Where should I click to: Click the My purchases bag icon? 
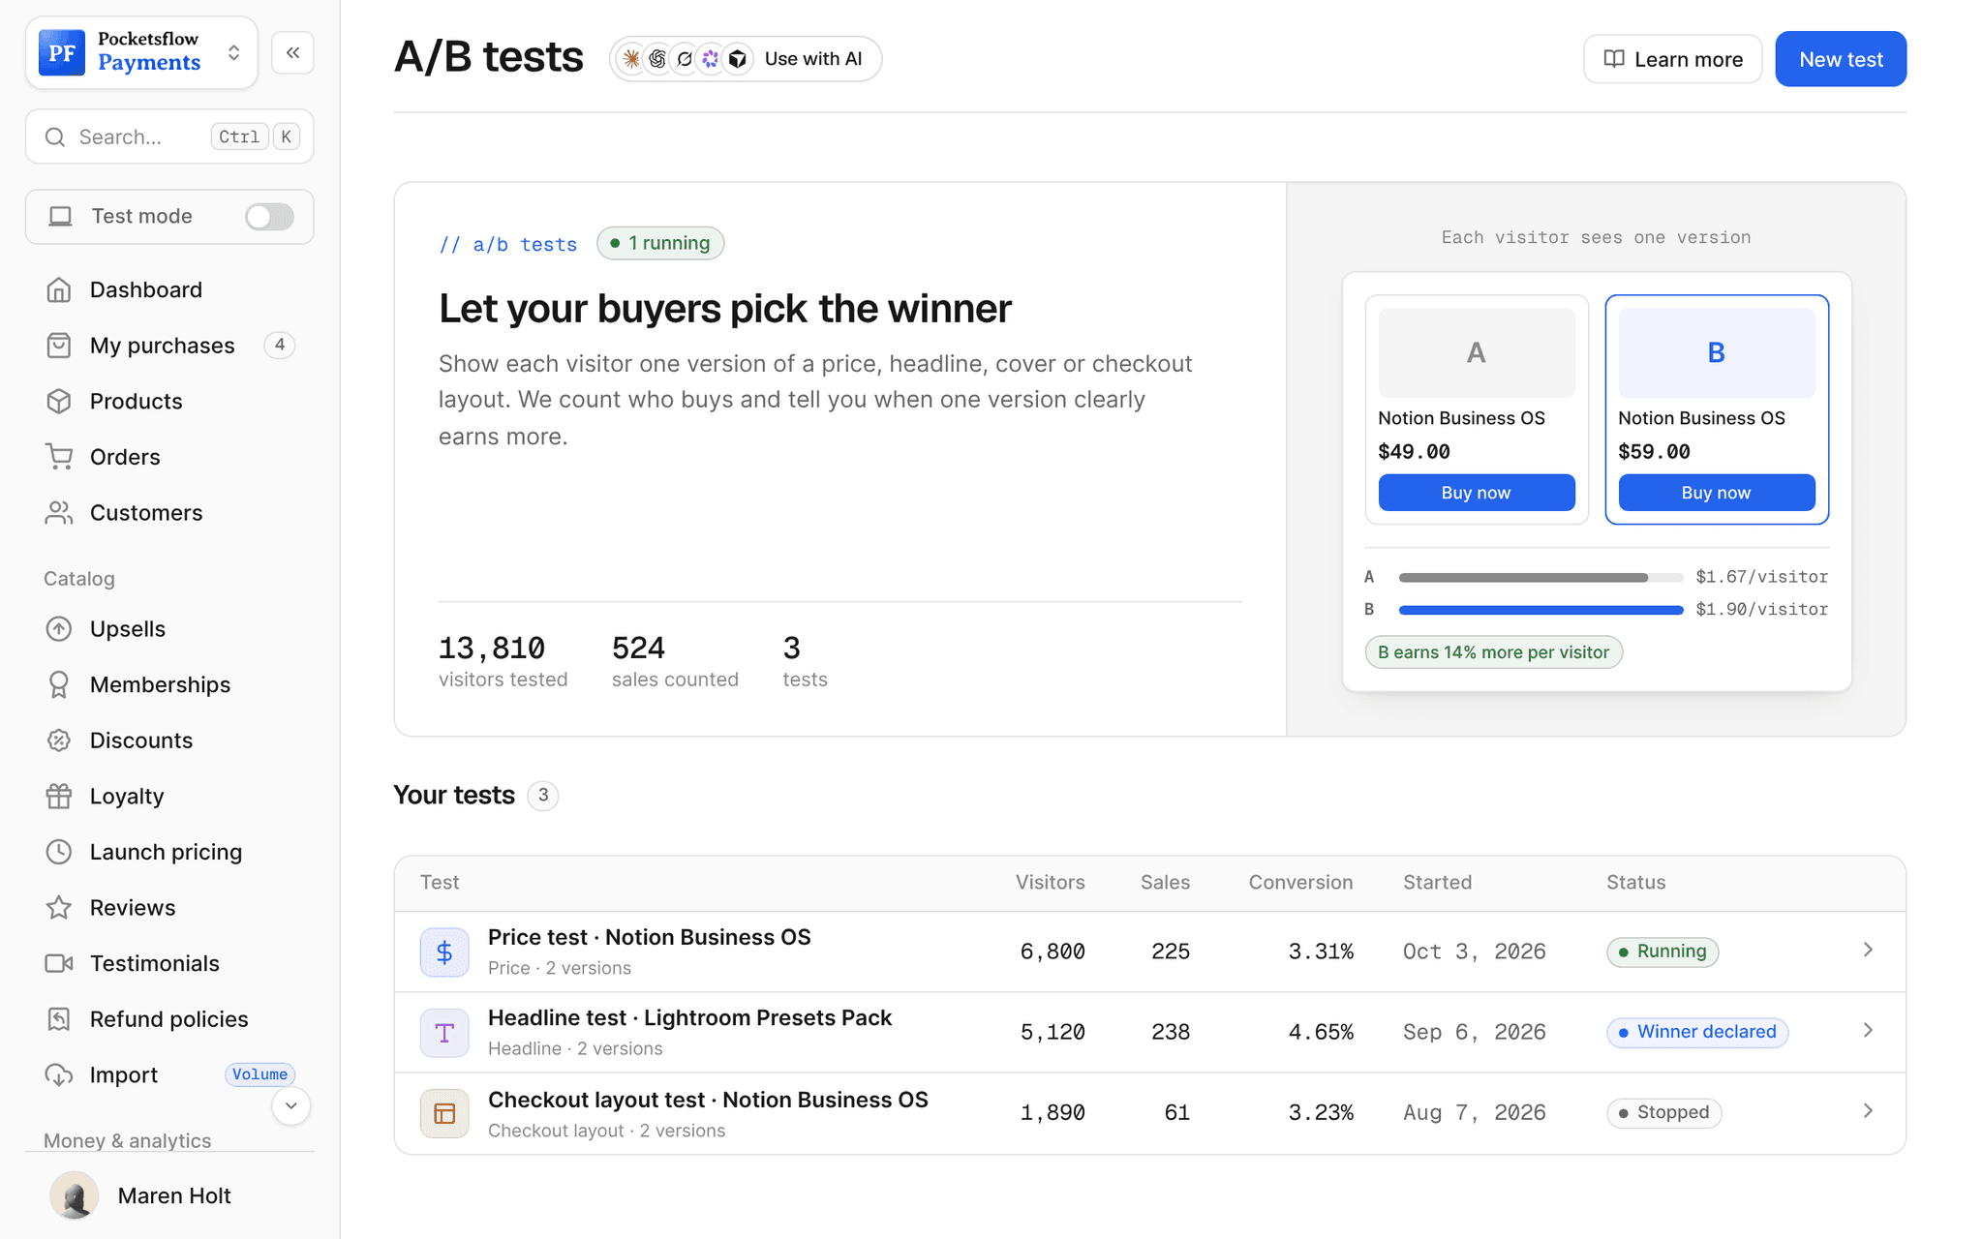click(x=59, y=346)
